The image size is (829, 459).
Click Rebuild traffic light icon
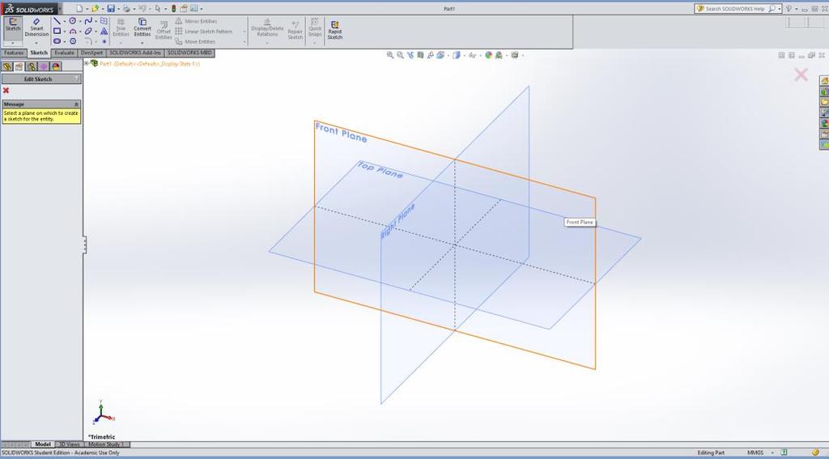[x=173, y=8]
